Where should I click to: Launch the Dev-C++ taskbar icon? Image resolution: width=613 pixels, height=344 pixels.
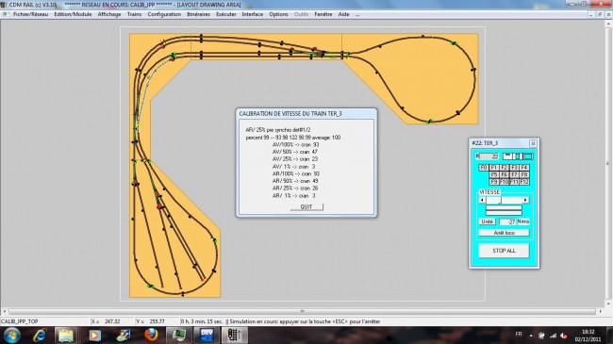(207, 335)
